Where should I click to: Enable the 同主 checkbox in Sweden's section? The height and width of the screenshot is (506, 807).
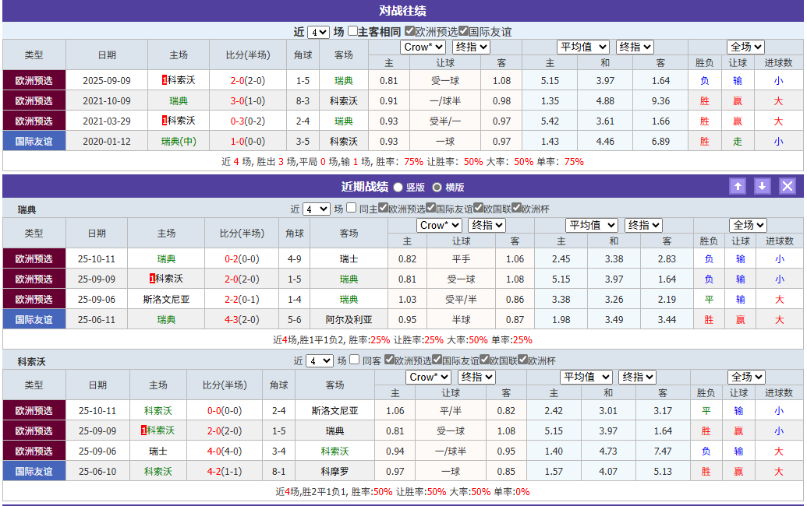(x=351, y=206)
